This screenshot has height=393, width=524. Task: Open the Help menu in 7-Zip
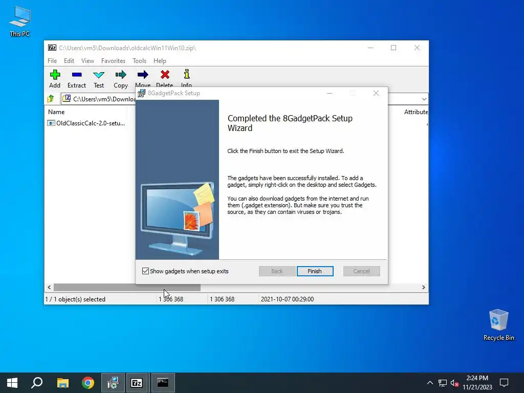coord(160,61)
